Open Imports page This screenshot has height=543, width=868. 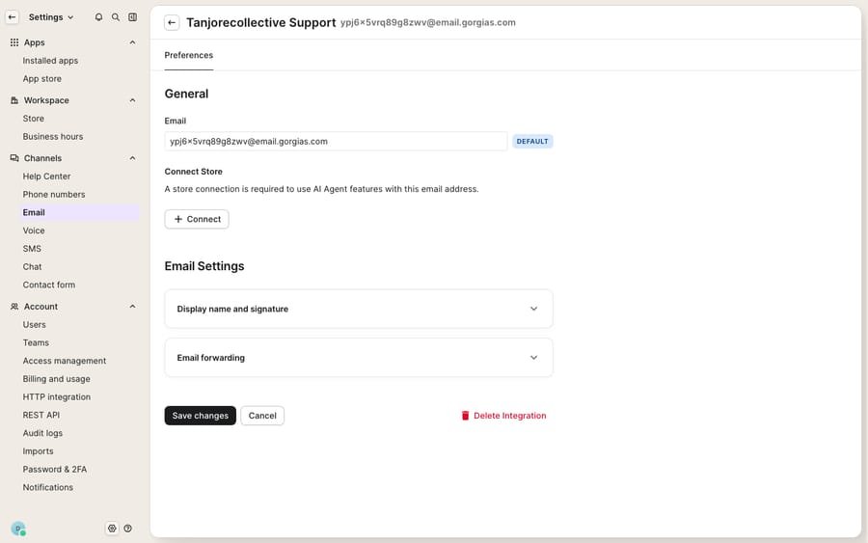pyautogui.click(x=38, y=451)
